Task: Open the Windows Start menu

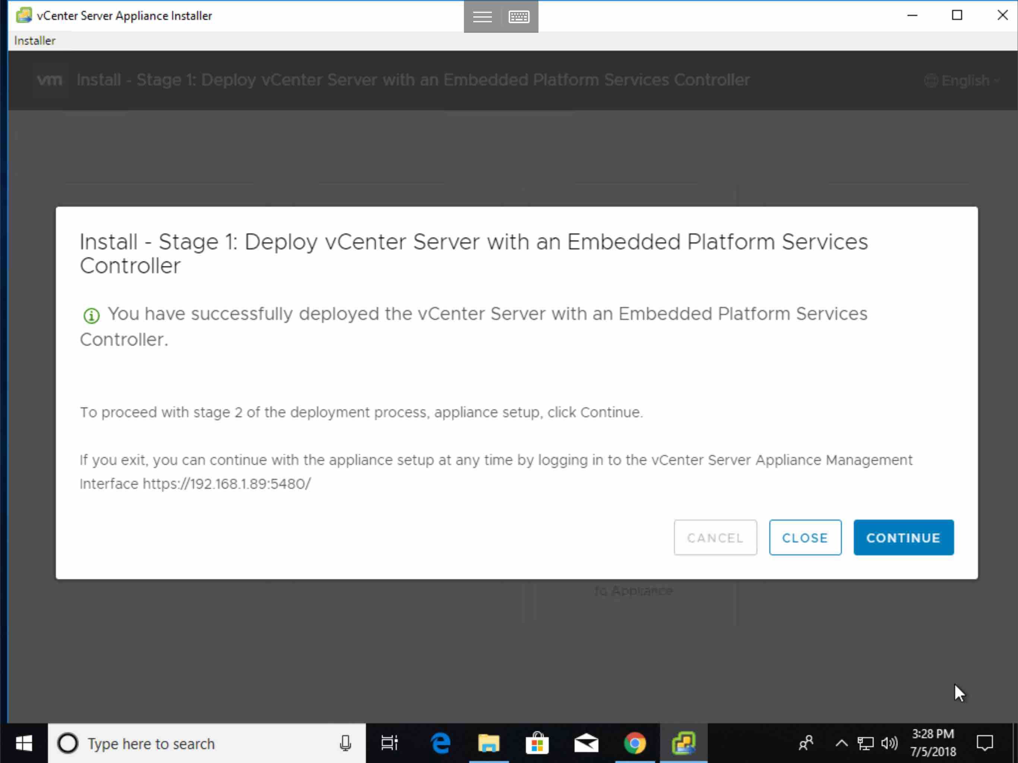Action: pyautogui.click(x=24, y=743)
